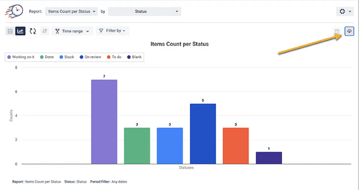Expand the settings gear menu
The image size is (359, 190).
tap(345, 11)
